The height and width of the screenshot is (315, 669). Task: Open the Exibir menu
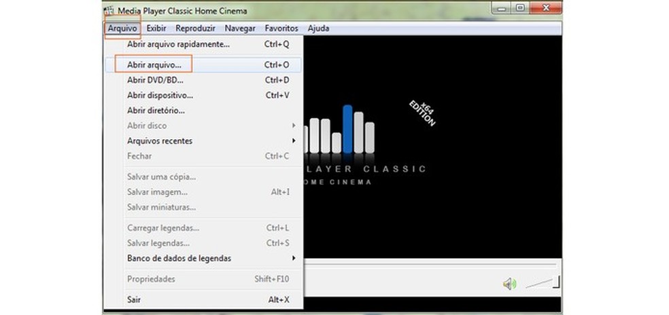coord(156,29)
